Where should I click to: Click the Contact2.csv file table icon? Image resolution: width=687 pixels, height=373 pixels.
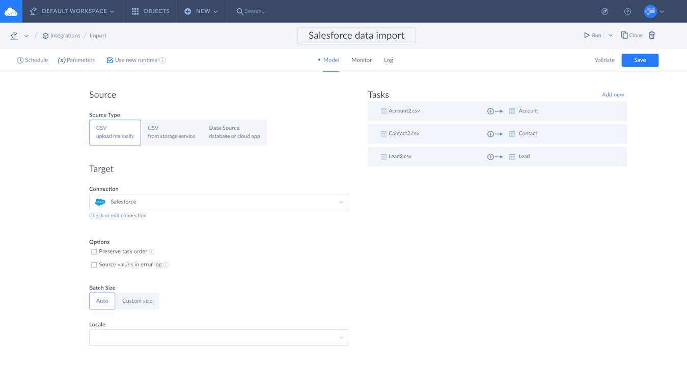coord(383,134)
